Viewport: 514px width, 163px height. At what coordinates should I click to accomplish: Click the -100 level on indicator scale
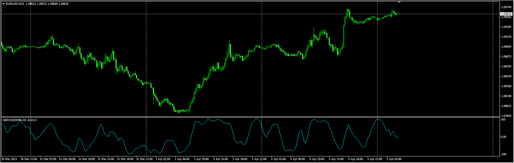pyautogui.click(x=503, y=154)
